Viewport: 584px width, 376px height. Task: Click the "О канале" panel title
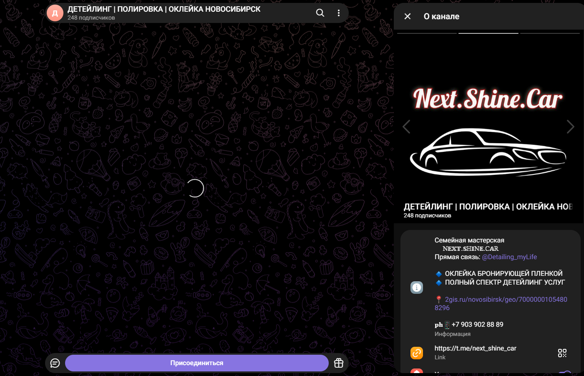[x=441, y=16]
